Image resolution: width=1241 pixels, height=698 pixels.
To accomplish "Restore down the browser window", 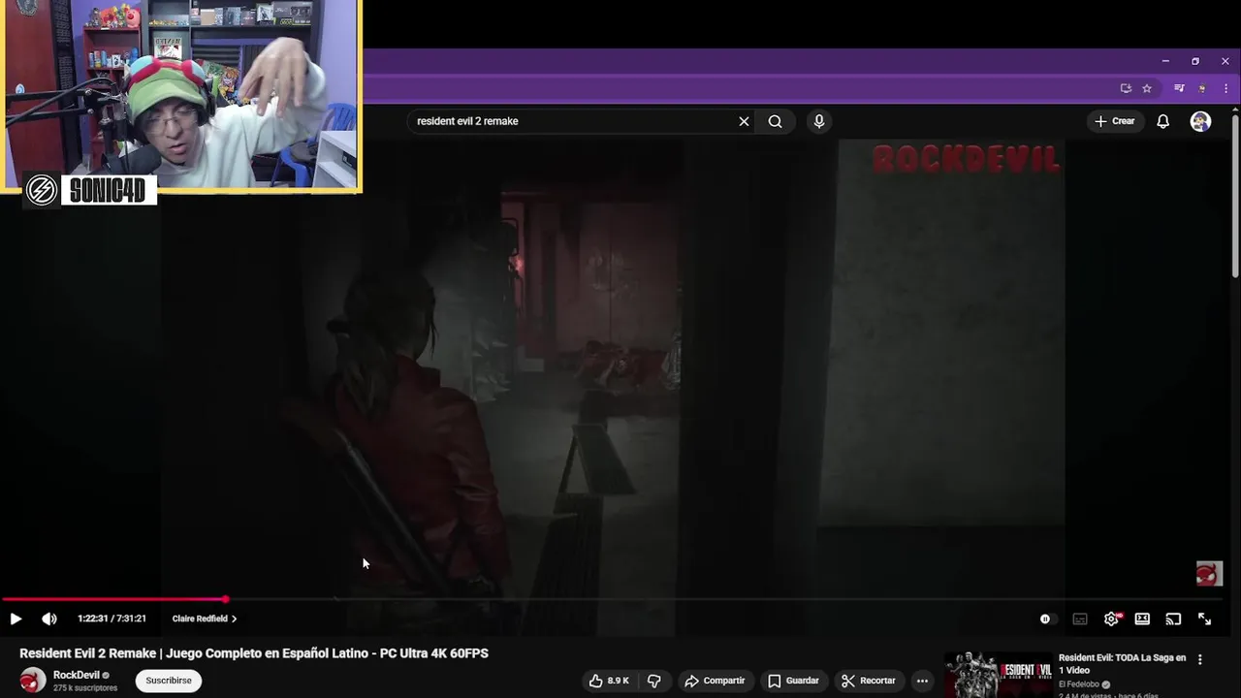I will click(x=1195, y=61).
